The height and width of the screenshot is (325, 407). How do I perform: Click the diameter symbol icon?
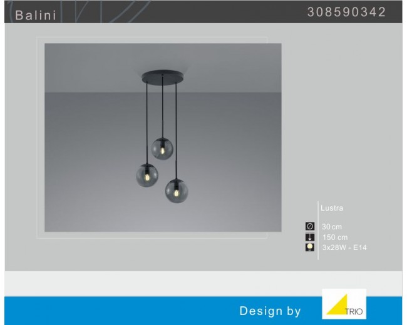[x=309, y=226]
